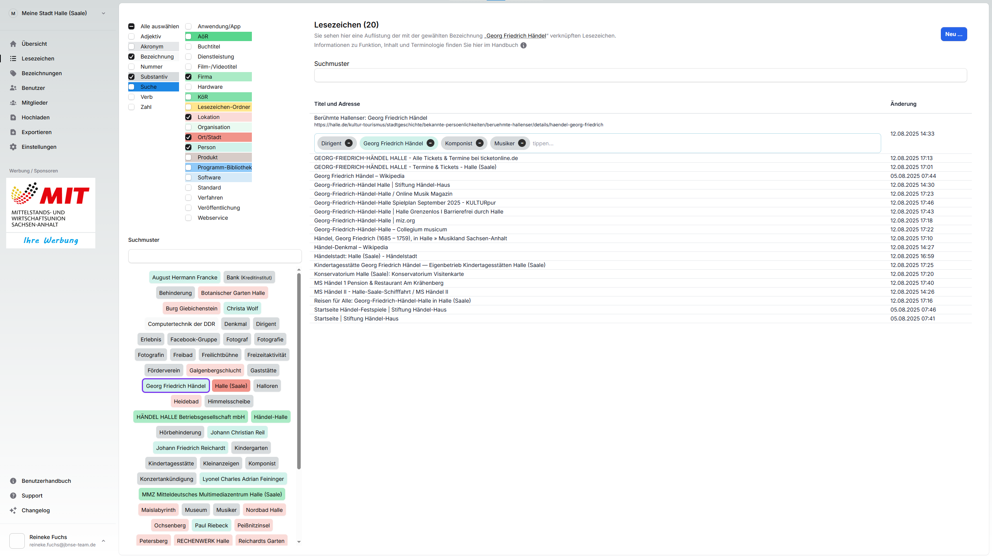
Task: Click the Hochladen upload icon
Action: 13,117
